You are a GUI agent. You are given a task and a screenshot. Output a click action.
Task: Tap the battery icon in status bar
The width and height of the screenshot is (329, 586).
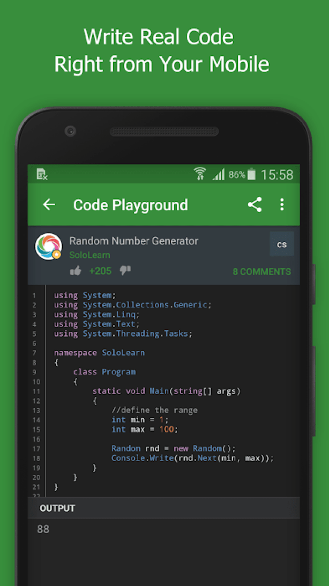(251, 174)
